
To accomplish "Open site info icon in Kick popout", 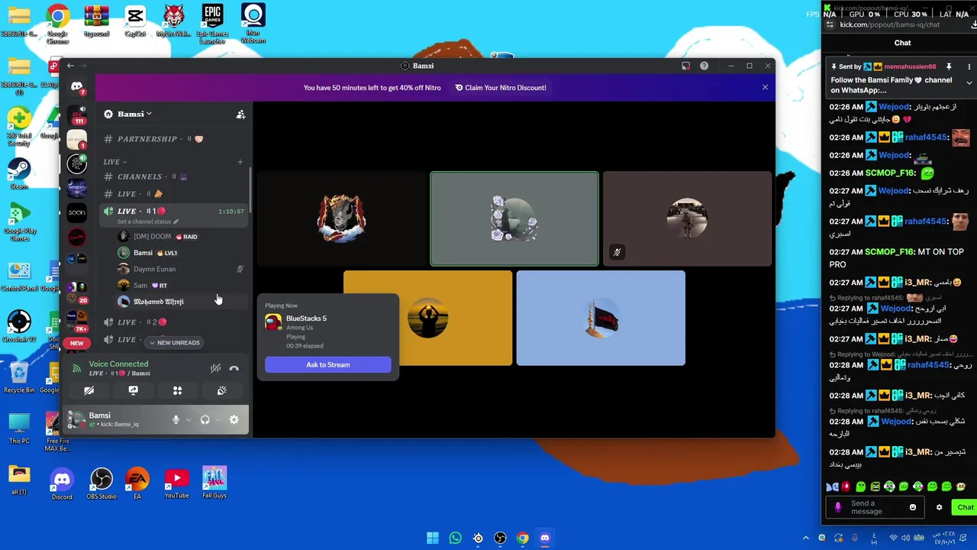I will tap(830, 24).
